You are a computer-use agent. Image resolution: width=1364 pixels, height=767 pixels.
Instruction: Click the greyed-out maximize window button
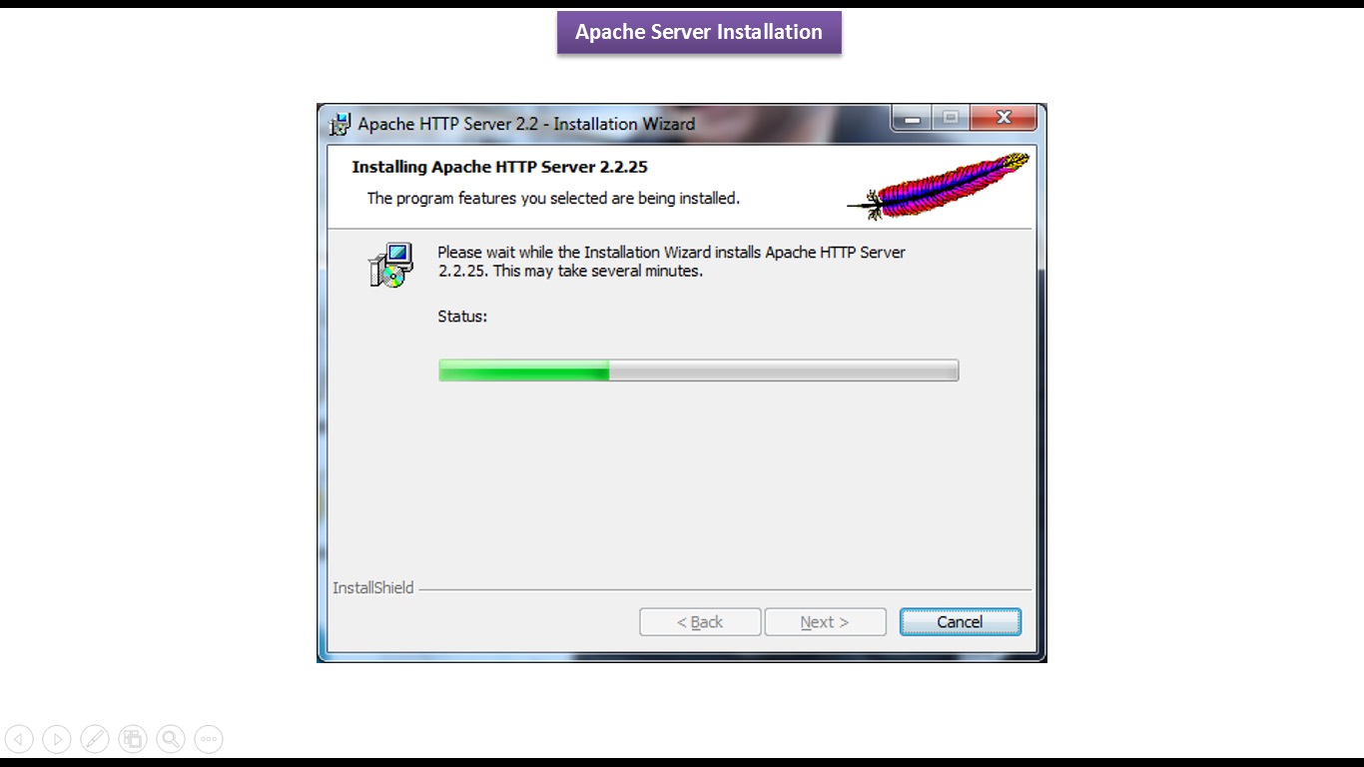coord(951,118)
